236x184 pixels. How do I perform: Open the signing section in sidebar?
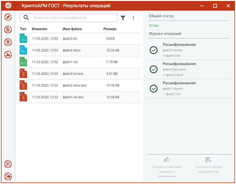click(x=8, y=17)
